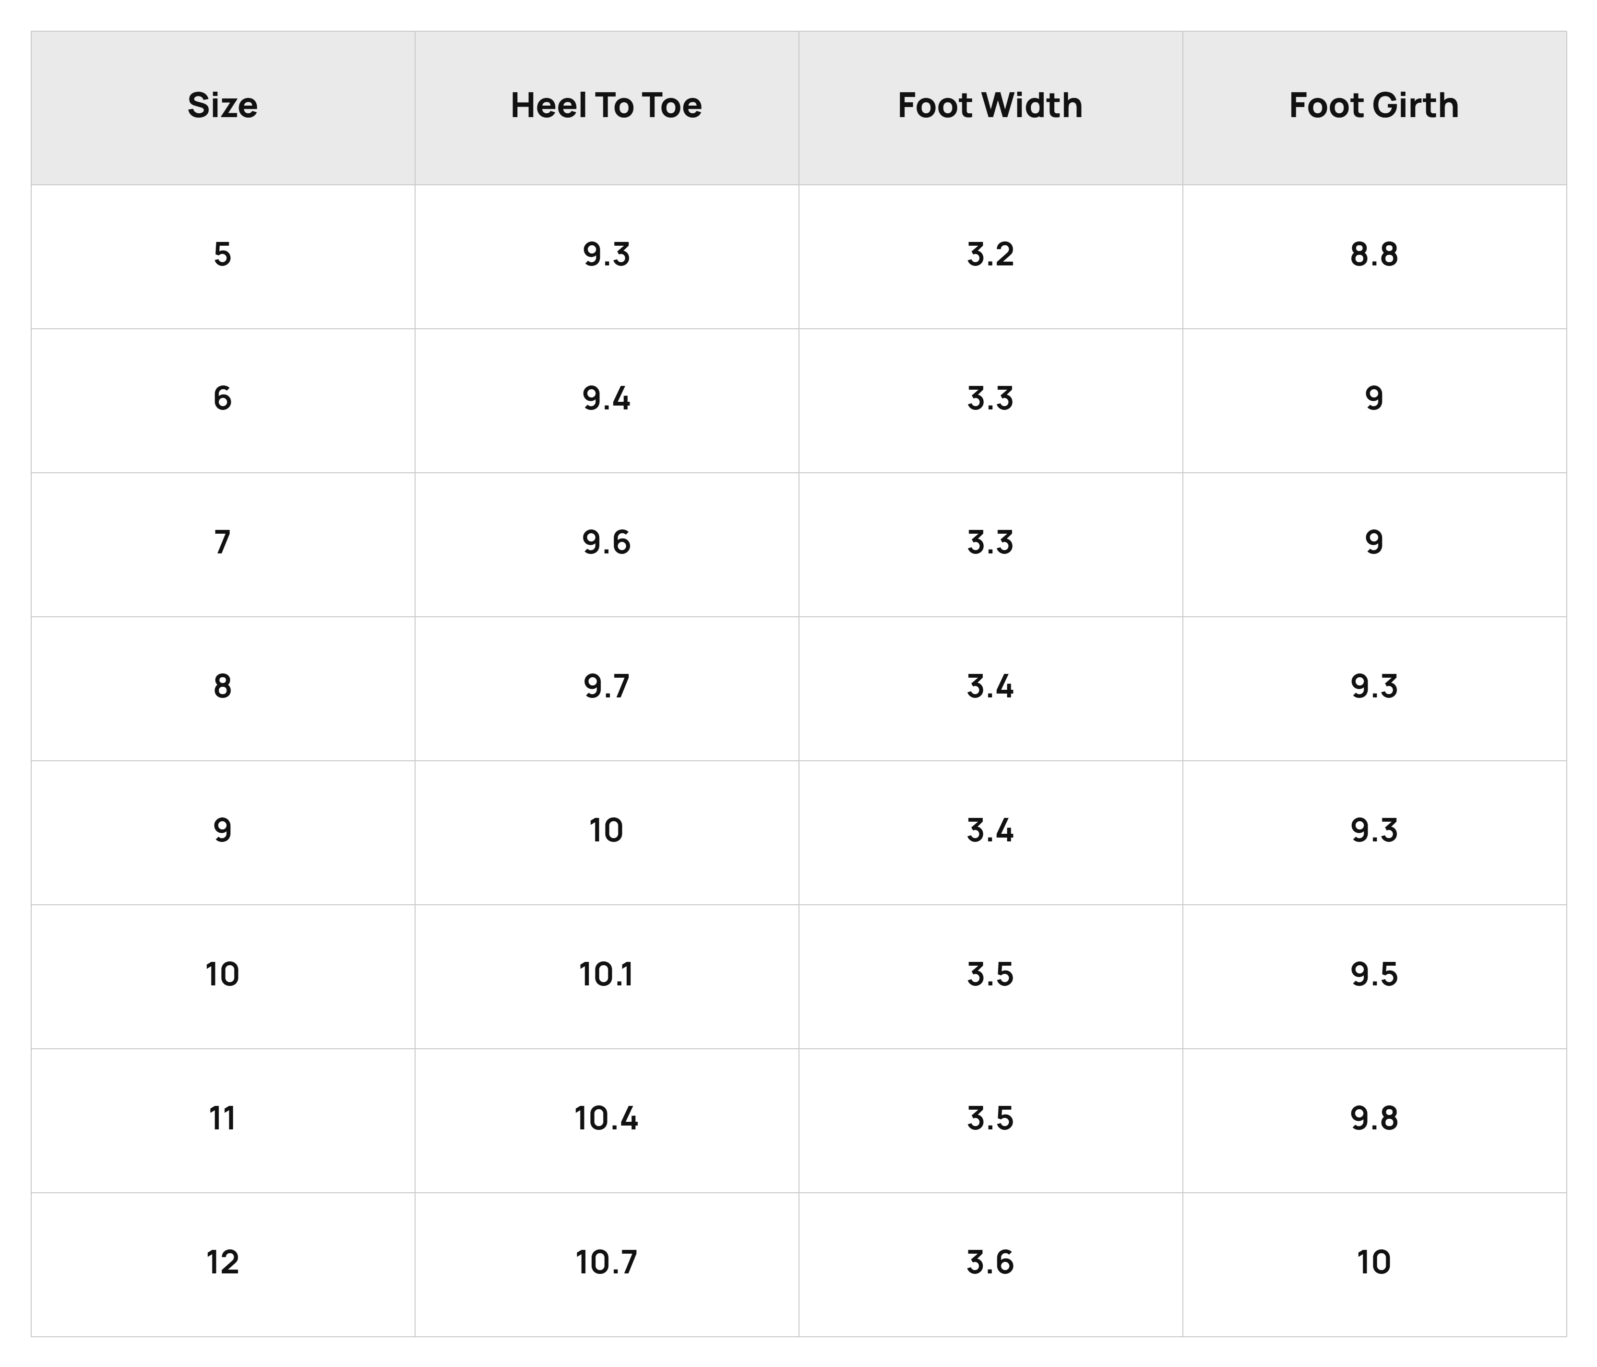
Task: Select the 10.7 heel to toe cell
Action: tap(607, 1263)
